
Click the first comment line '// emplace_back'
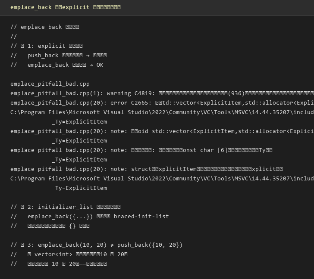click(x=45, y=27)
